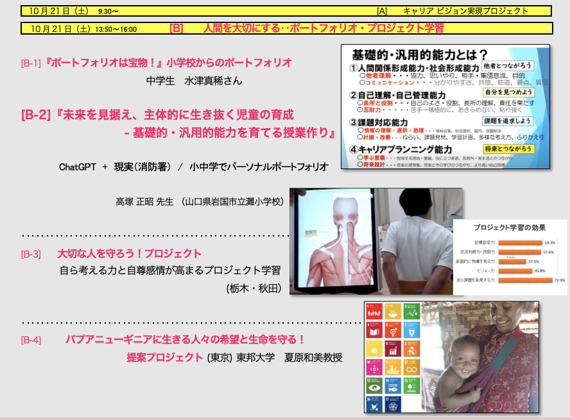
Task: Click the orange SDG goal 9 cubes tile
Action: (411, 349)
